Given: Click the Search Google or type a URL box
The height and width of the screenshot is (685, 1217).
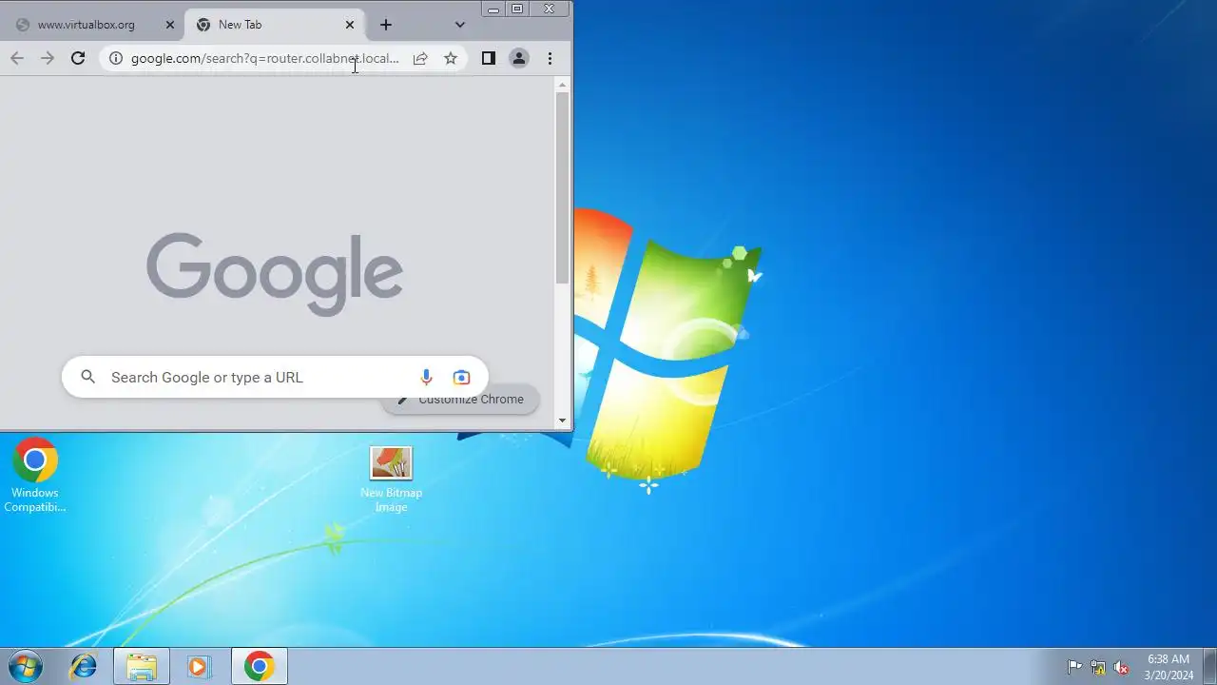Looking at the screenshot, I should (x=275, y=377).
